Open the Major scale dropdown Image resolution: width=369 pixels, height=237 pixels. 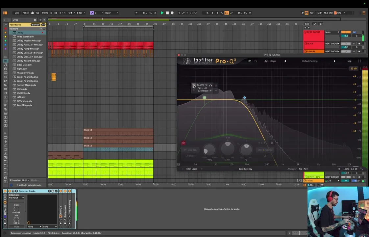pos(111,13)
